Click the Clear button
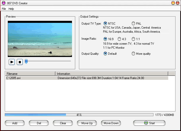This screenshot has width=181, height=131. click(x=63, y=123)
